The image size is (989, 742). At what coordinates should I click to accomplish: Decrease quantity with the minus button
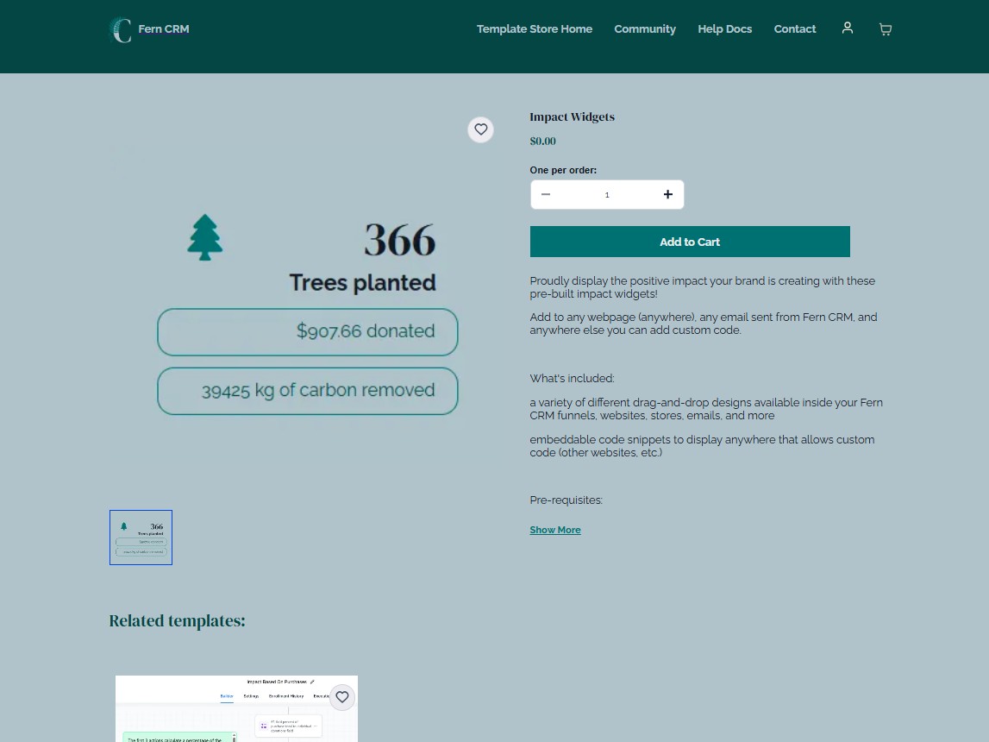pos(546,194)
